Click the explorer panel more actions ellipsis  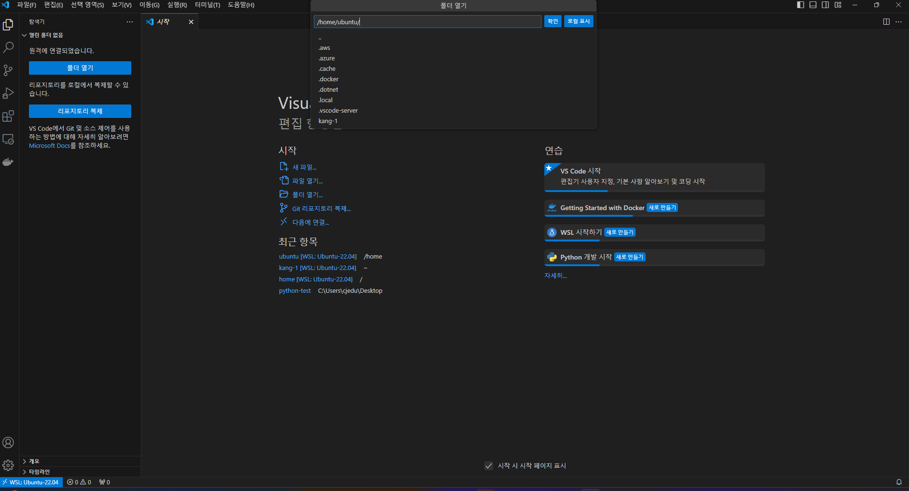(x=130, y=22)
